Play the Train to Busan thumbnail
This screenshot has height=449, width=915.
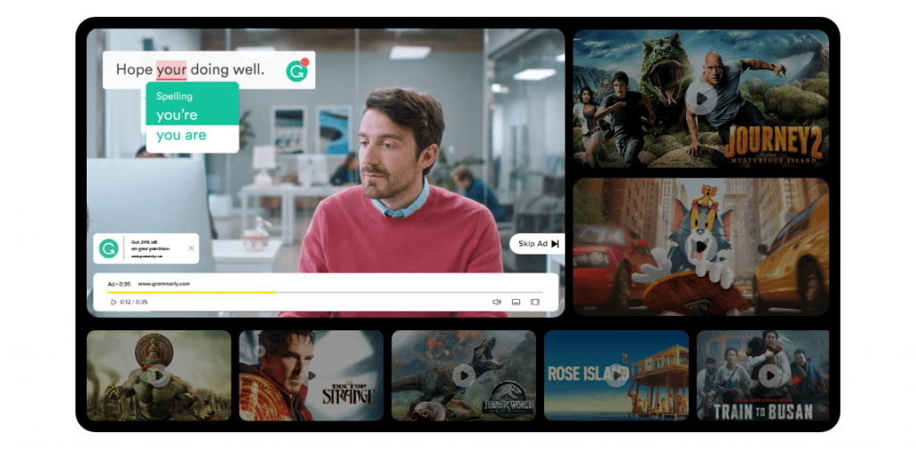click(769, 376)
